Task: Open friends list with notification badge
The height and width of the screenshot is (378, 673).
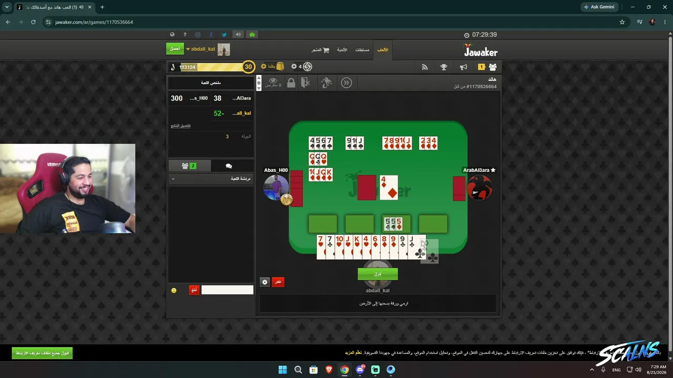Action: coord(488,67)
